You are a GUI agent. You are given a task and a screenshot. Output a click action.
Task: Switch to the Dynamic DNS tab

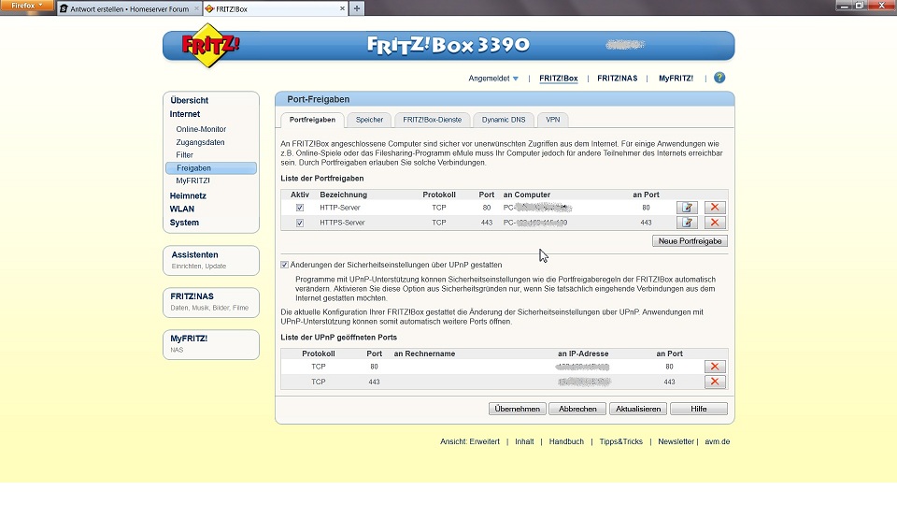coord(505,120)
